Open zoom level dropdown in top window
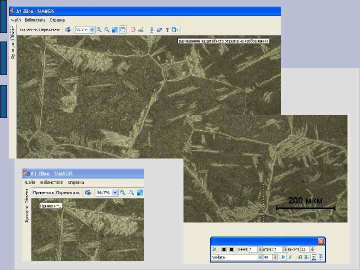The width and height of the screenshot is (360, 270). click(92, 29)
